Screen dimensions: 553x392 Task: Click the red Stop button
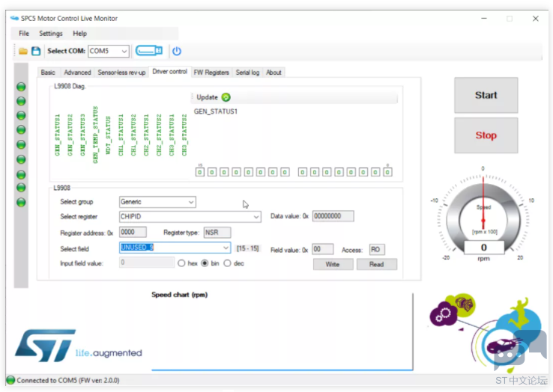point(486,135)
